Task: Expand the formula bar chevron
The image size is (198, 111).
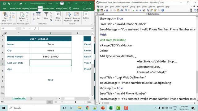Action: (x=92, y=28)
